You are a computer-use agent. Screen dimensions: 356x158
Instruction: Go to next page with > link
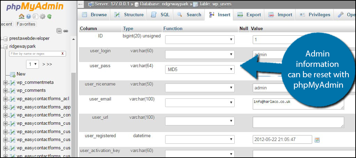[44, 64]
